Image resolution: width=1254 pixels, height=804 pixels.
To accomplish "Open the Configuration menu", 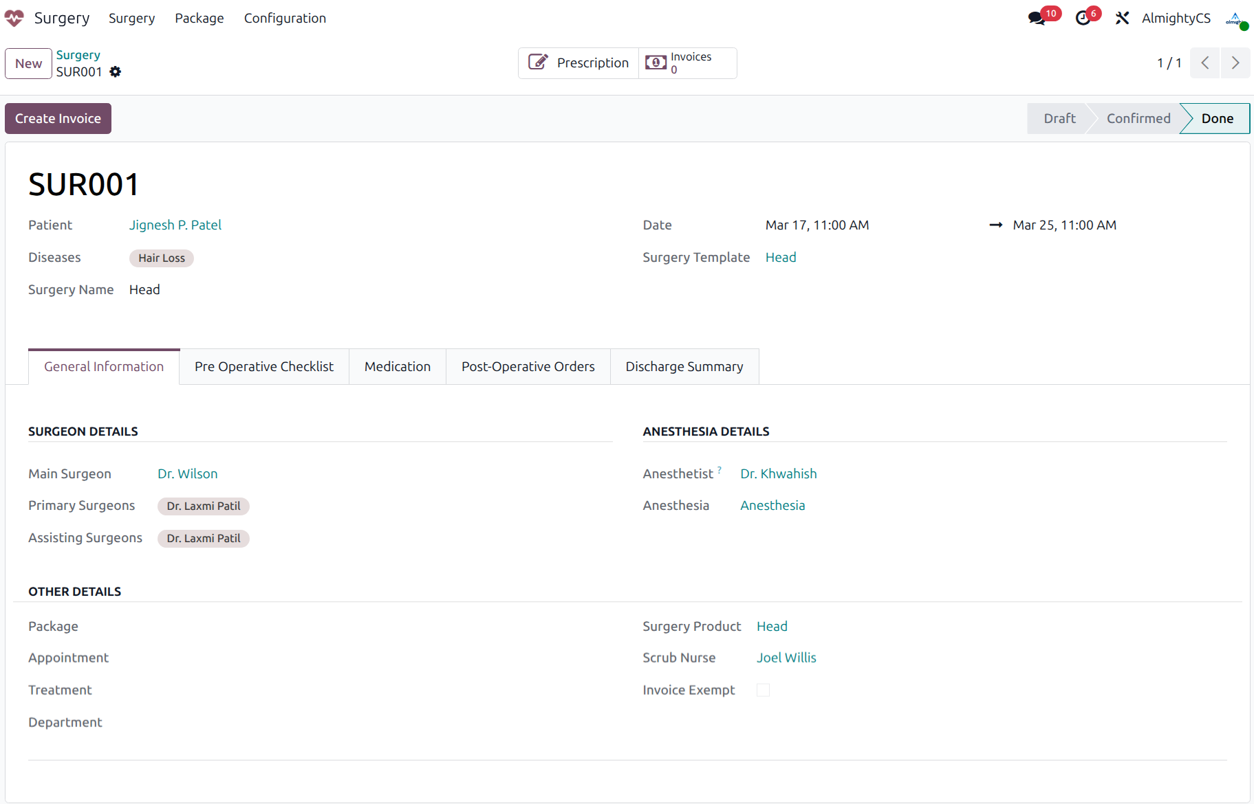I will click(285, 18).
